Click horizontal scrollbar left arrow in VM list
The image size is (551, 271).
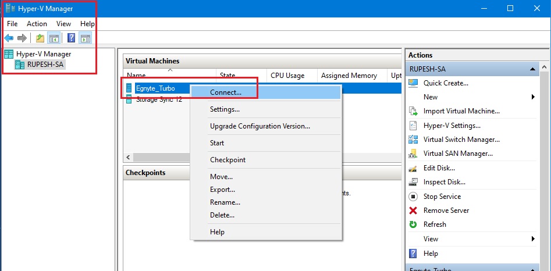[x=128, y=157]
